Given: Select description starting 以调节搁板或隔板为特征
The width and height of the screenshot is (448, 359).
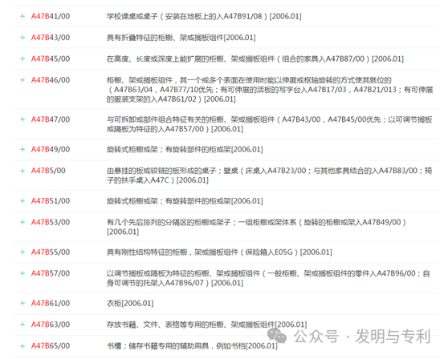Looking at the screenshot, I should (x=268, y=278).
